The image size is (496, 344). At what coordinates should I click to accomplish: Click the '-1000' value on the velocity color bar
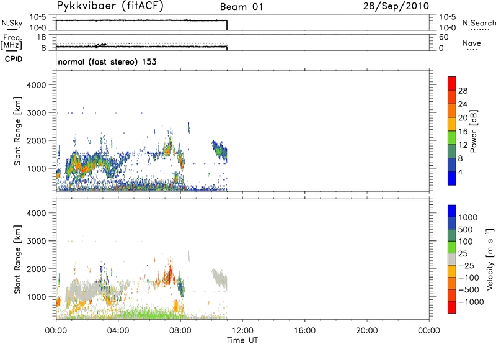471,302
